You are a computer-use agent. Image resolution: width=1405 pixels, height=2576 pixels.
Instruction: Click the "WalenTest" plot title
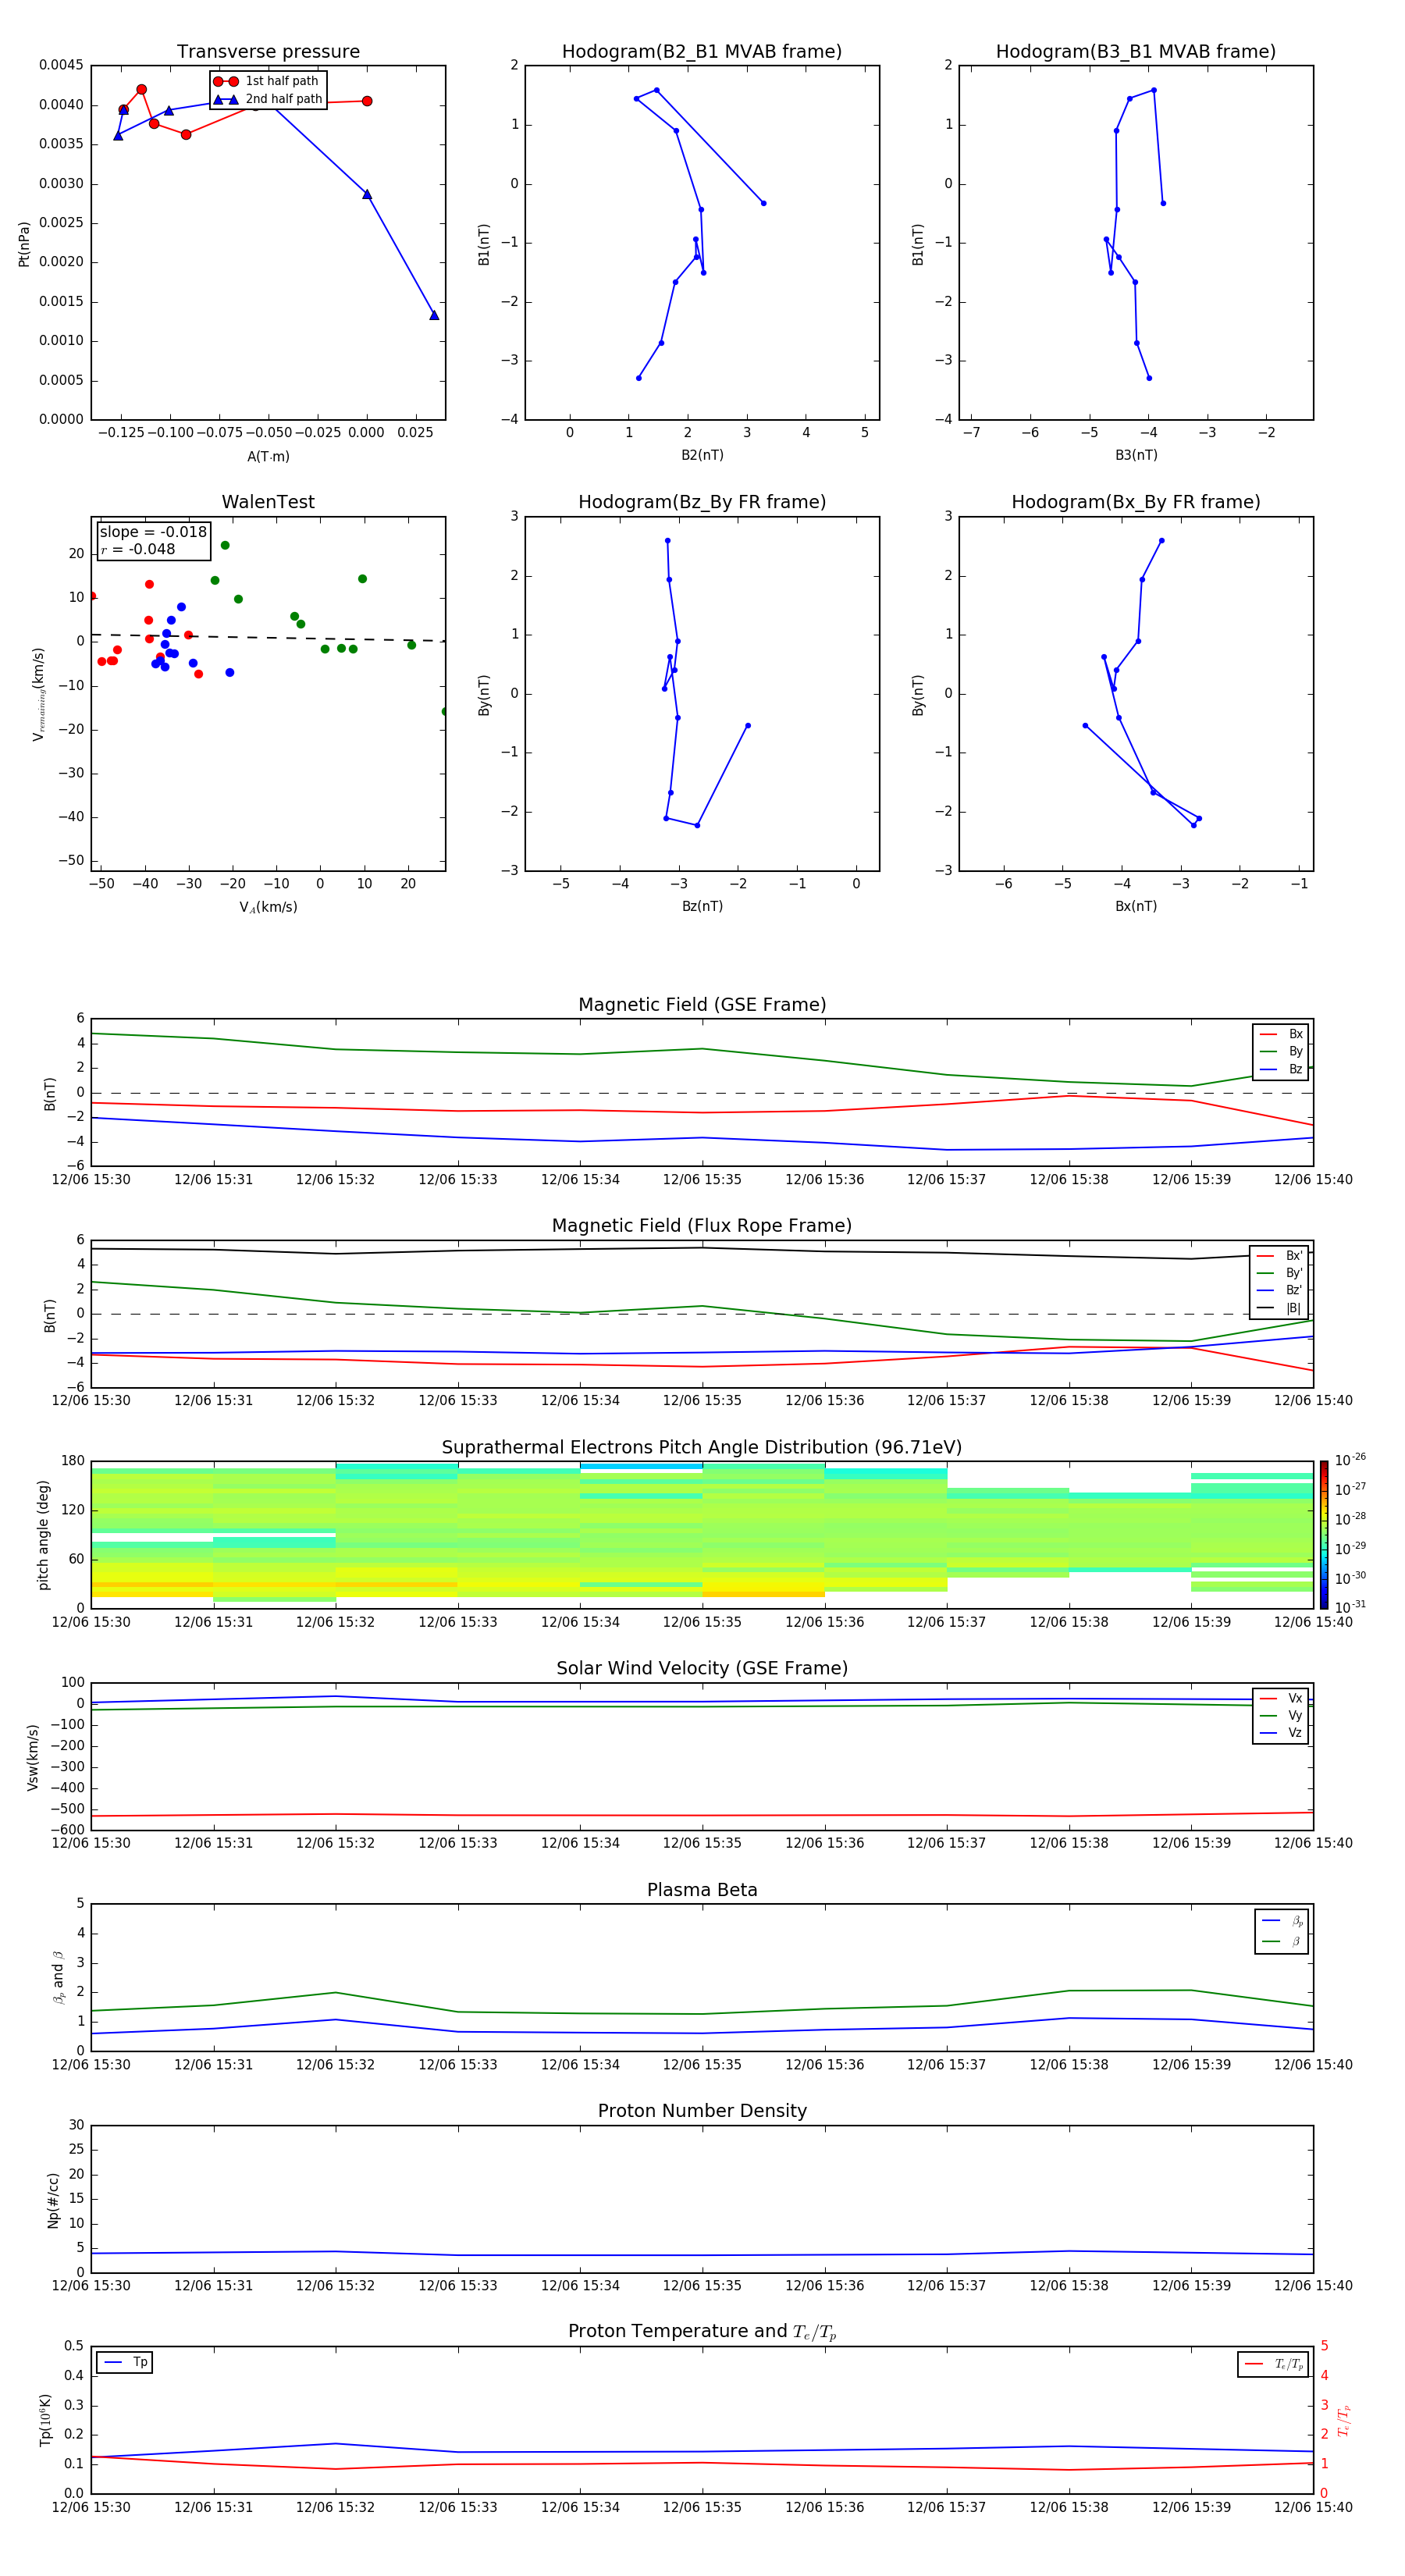coord(268,502)
